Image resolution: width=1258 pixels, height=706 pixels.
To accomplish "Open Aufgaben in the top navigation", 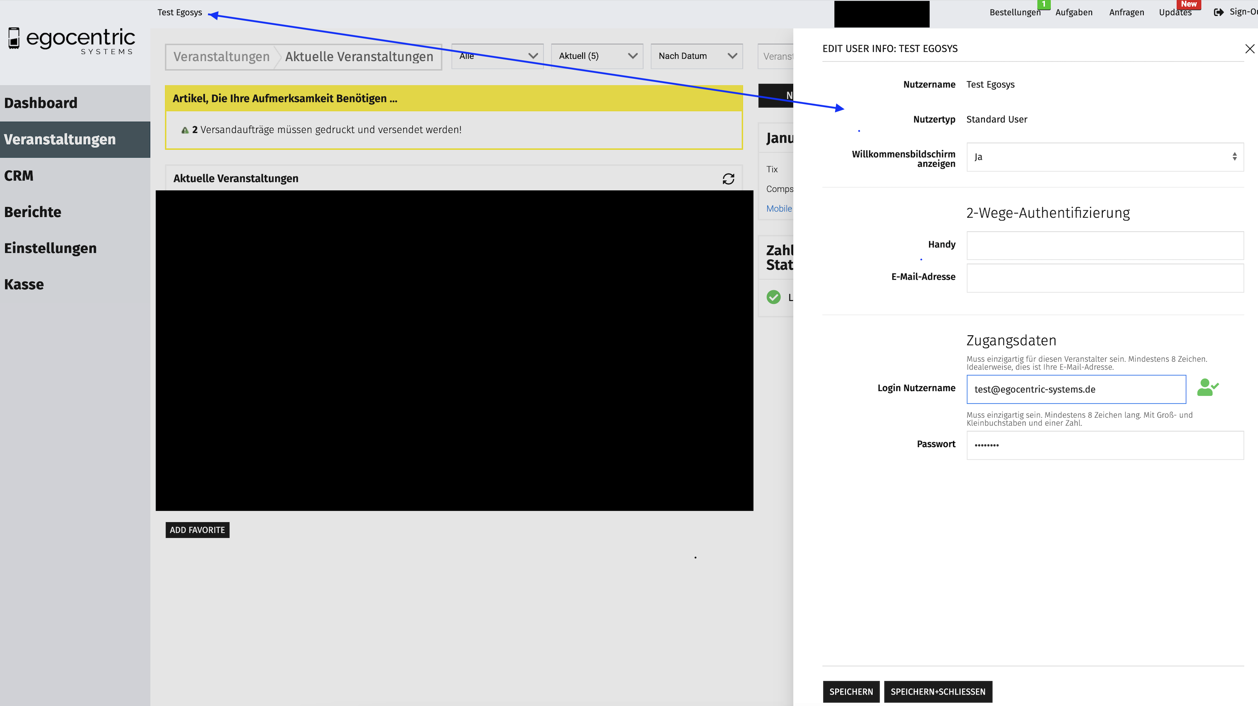I will click(x=1074, y=12).
